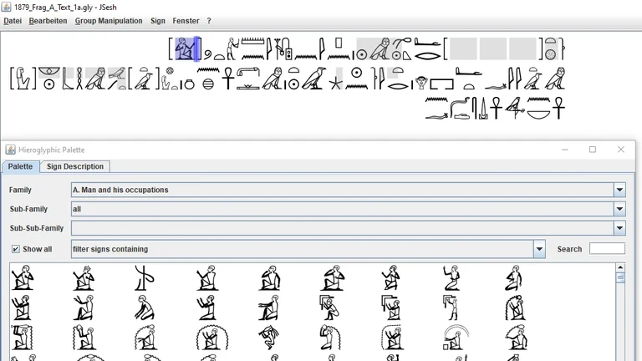Insert the top-left seated man sign from palette

pyautogui.click(x=23, y=278)
